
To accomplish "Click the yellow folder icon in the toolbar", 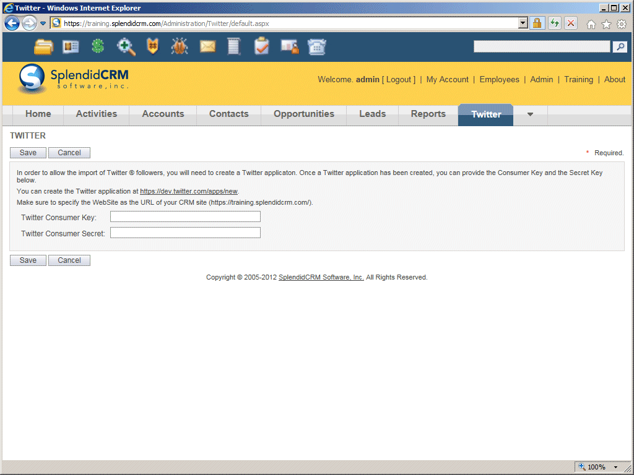I will click(x=43, y=47).
